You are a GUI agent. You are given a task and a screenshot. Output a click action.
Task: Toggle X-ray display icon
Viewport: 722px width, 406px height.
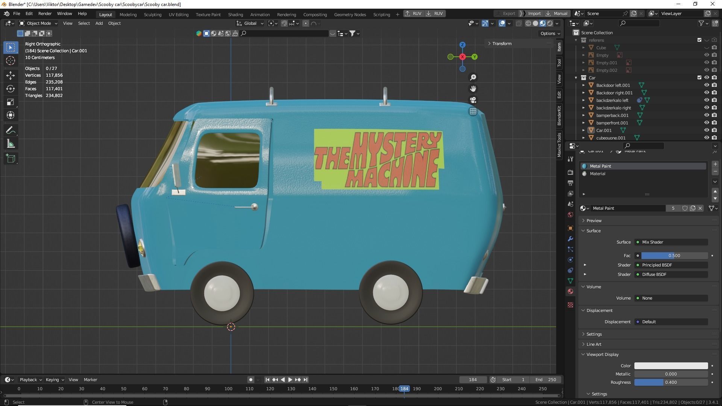[x=519, y=23]
